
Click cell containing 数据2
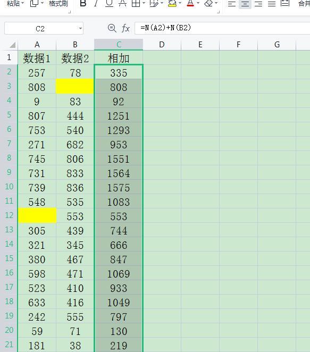[75, 58]
